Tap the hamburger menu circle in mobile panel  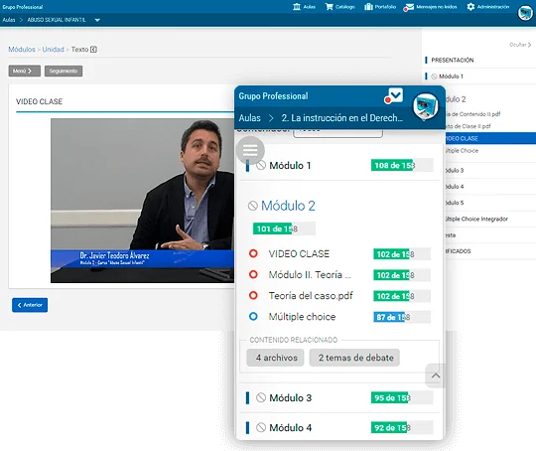[x=250, y=150]
